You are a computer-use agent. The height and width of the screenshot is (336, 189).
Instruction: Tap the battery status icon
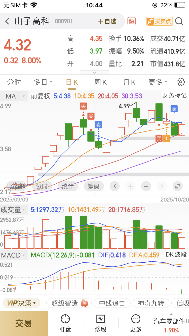pos(180,5)
